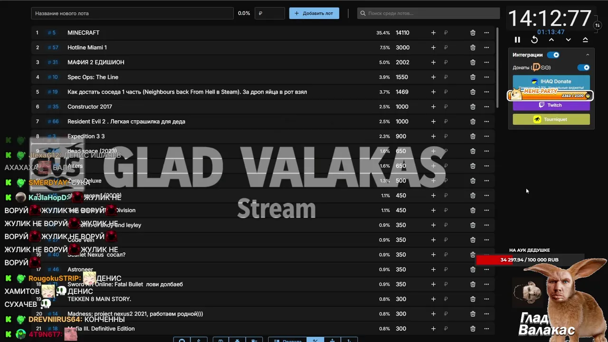
Task: Click the swap arrows icon beside the timer
Action: pyautogui.click(x=598, y=25)
